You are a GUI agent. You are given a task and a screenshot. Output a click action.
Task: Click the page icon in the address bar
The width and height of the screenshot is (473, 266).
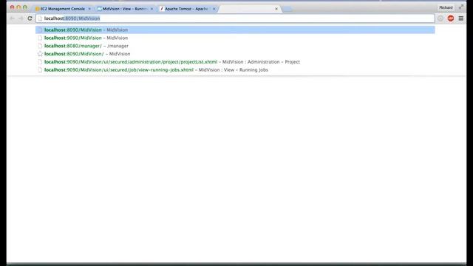[x=40, y=18]
